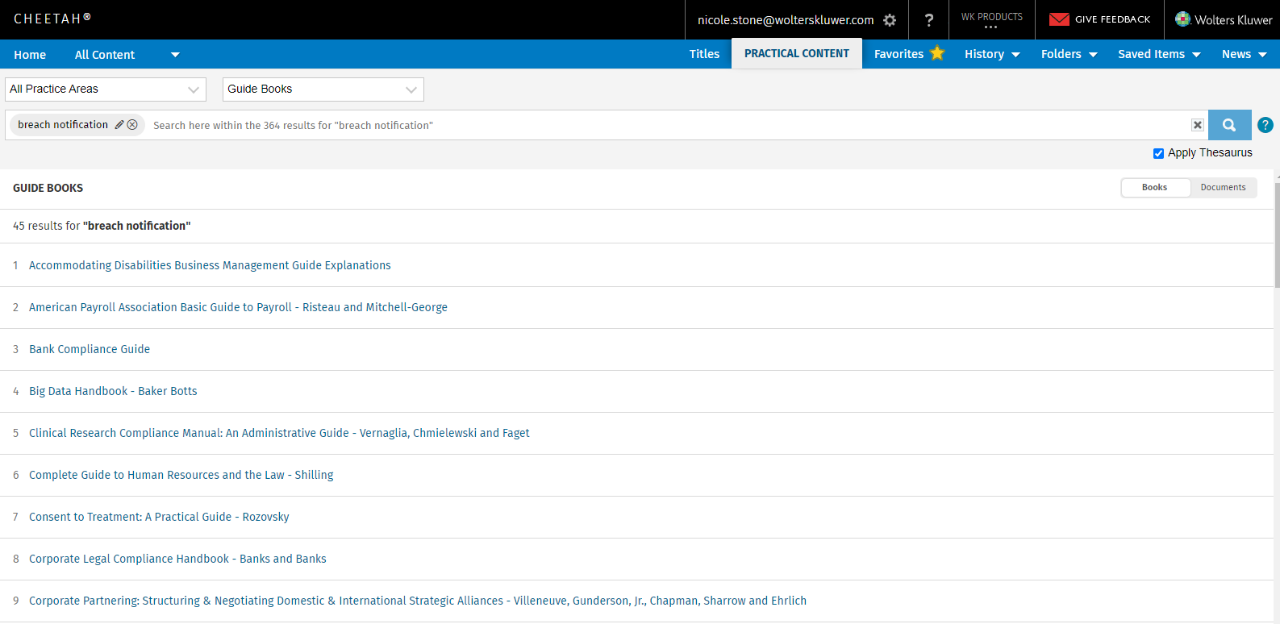This screenshot has width=1280, height=624.
Task: Open Clinical Research Compliance Manual link
Action: click(279, 433)
